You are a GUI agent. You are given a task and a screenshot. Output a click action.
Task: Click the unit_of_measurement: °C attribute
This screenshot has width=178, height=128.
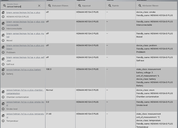[x=148, y=117]
